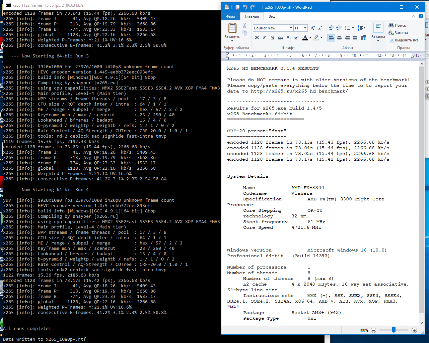
Task: Open the Courier New font family dropdown
Action: click(291, 28)
